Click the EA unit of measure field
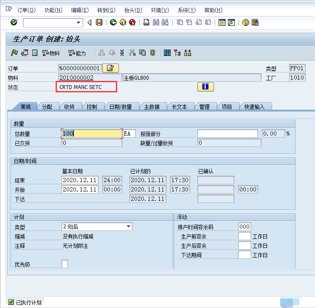The height and width of the screenshot is (308, 315). click(x=129, y=133)
